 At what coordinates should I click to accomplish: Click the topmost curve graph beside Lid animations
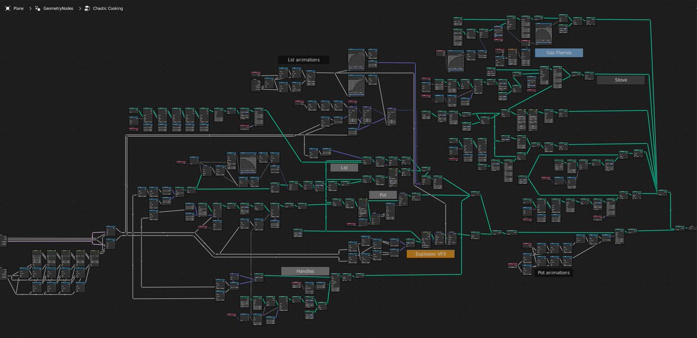point(356,60)
